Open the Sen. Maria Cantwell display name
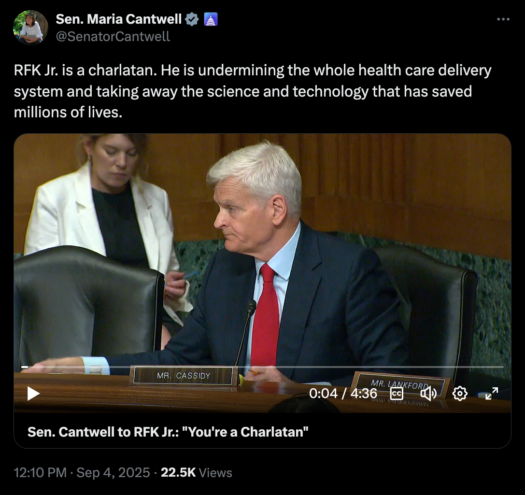 [118, 19]
